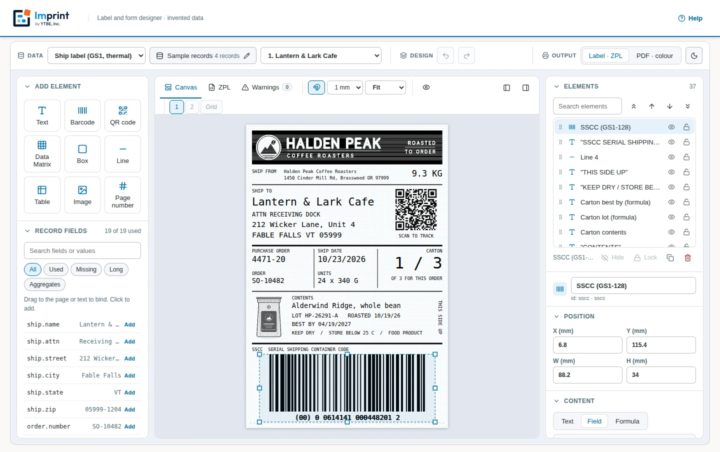Toggle dark mode with moon icon
Viewport: 720px width, 452px height.
694,55
